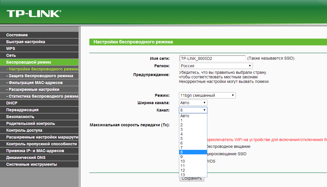Choose channel 10 in list

193,161
